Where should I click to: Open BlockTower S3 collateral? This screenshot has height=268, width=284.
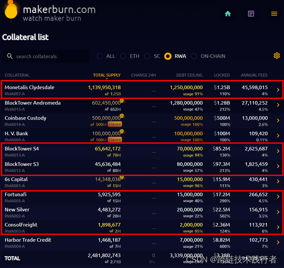(22, 164)
